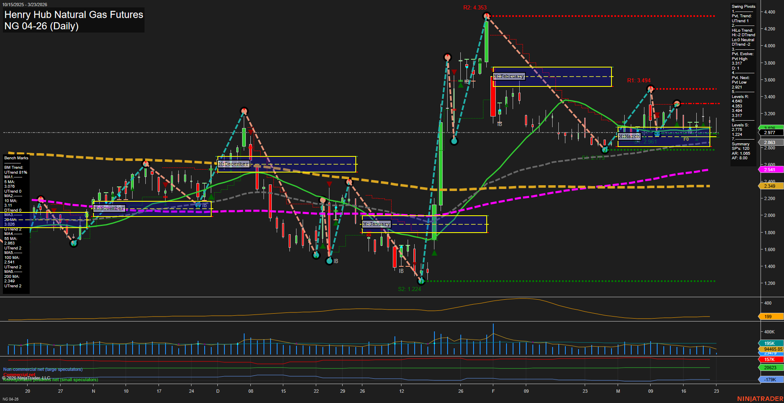Click the Commercial net legend label
Screen dimensions: 784x403
(19, 374)
